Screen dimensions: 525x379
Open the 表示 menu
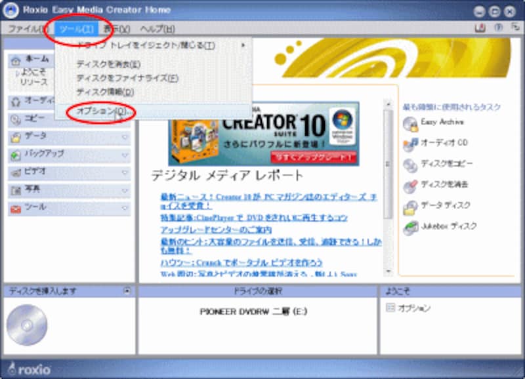coord(117,29)
